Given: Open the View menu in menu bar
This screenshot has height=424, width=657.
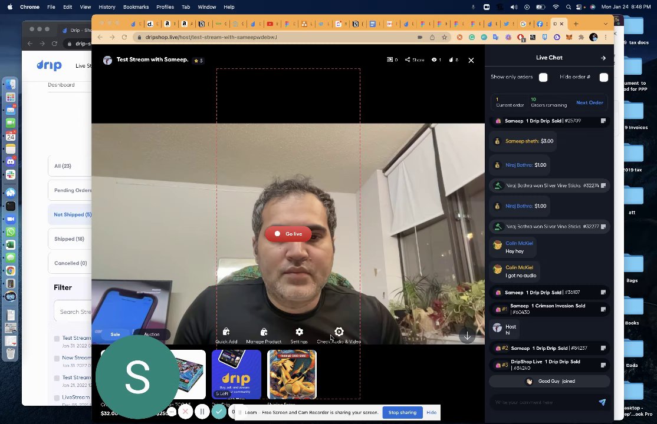Looking at the screenshot, I should [86, 7].
